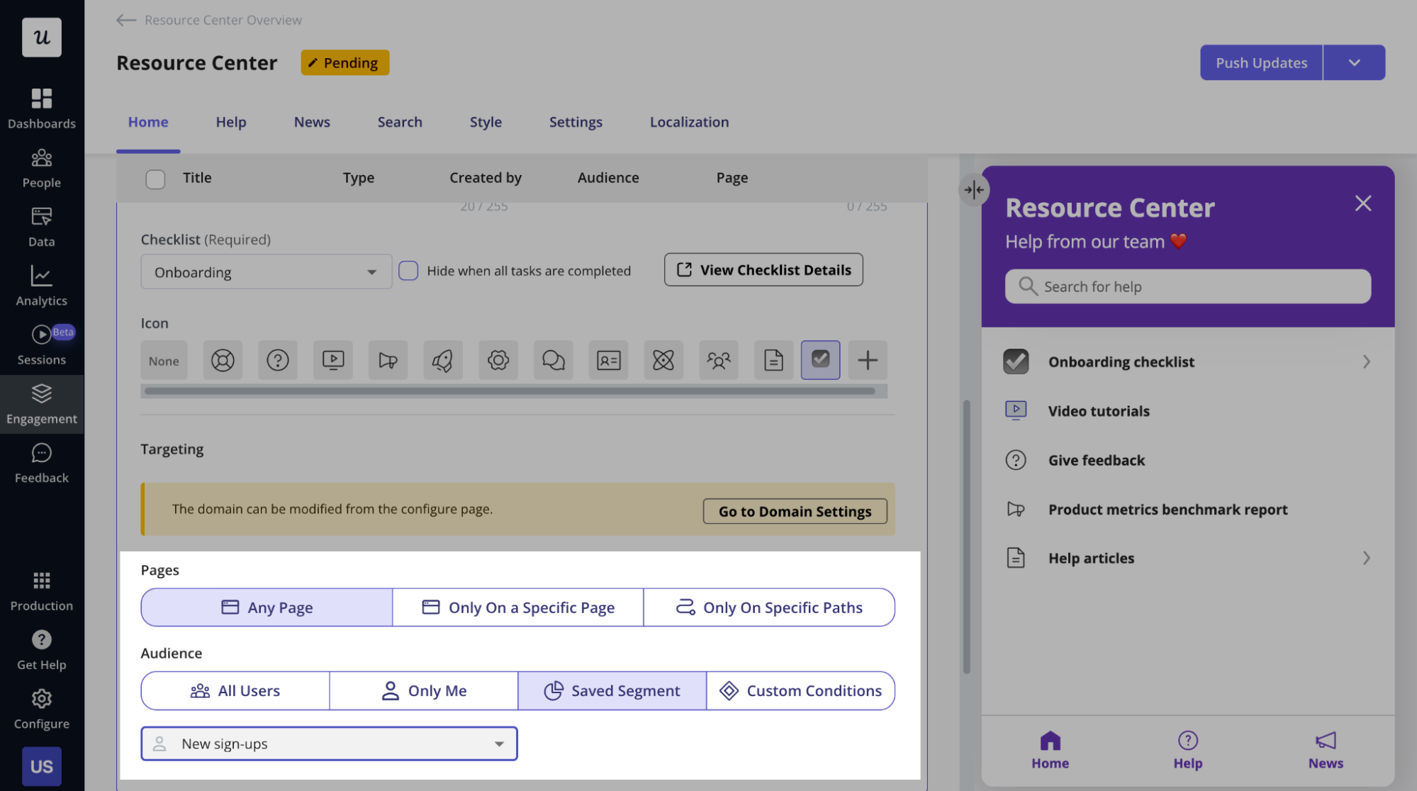This screenshot has width=1417, height=791.
Task: Open Sessions in the sidebar
Action: pyautogui.click(x=41, y=345)
